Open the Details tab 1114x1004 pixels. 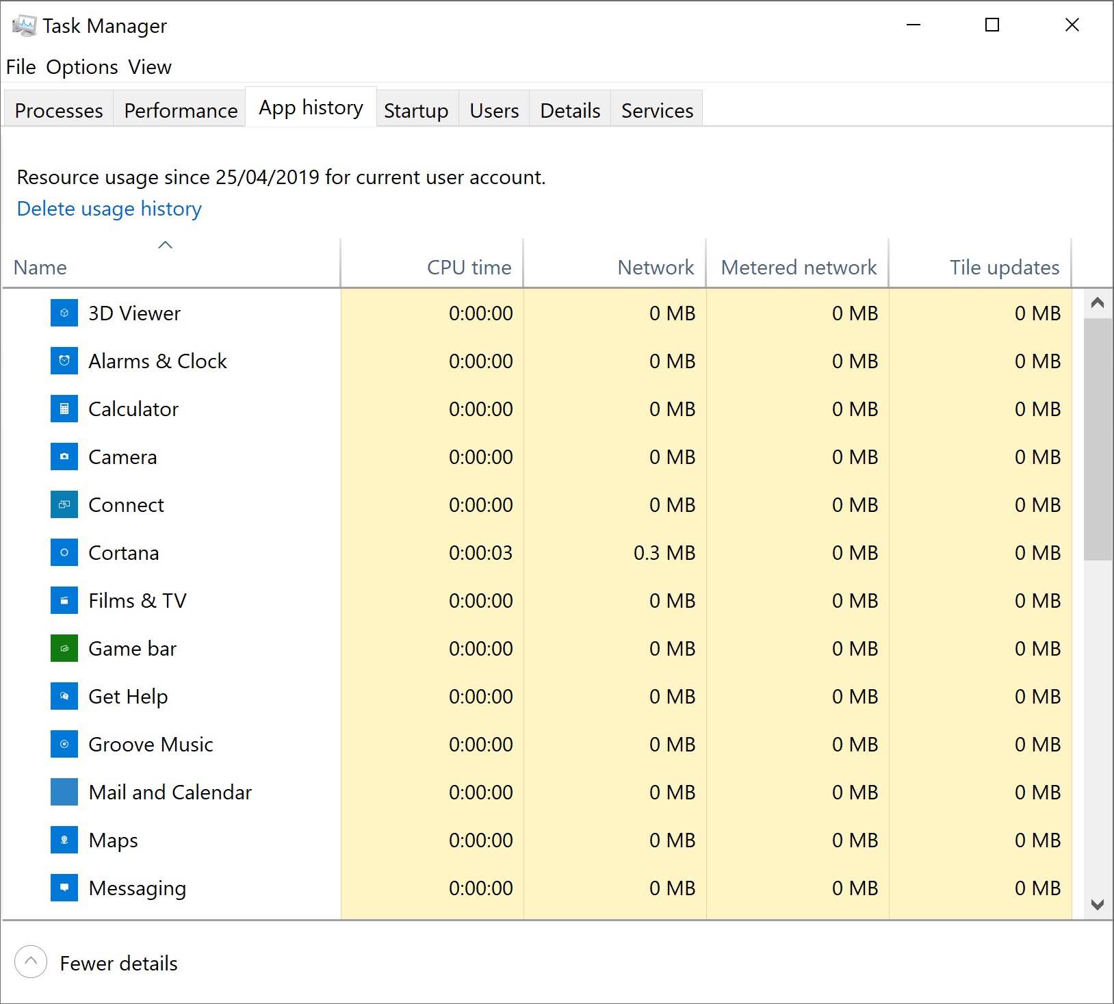[570, 110]
